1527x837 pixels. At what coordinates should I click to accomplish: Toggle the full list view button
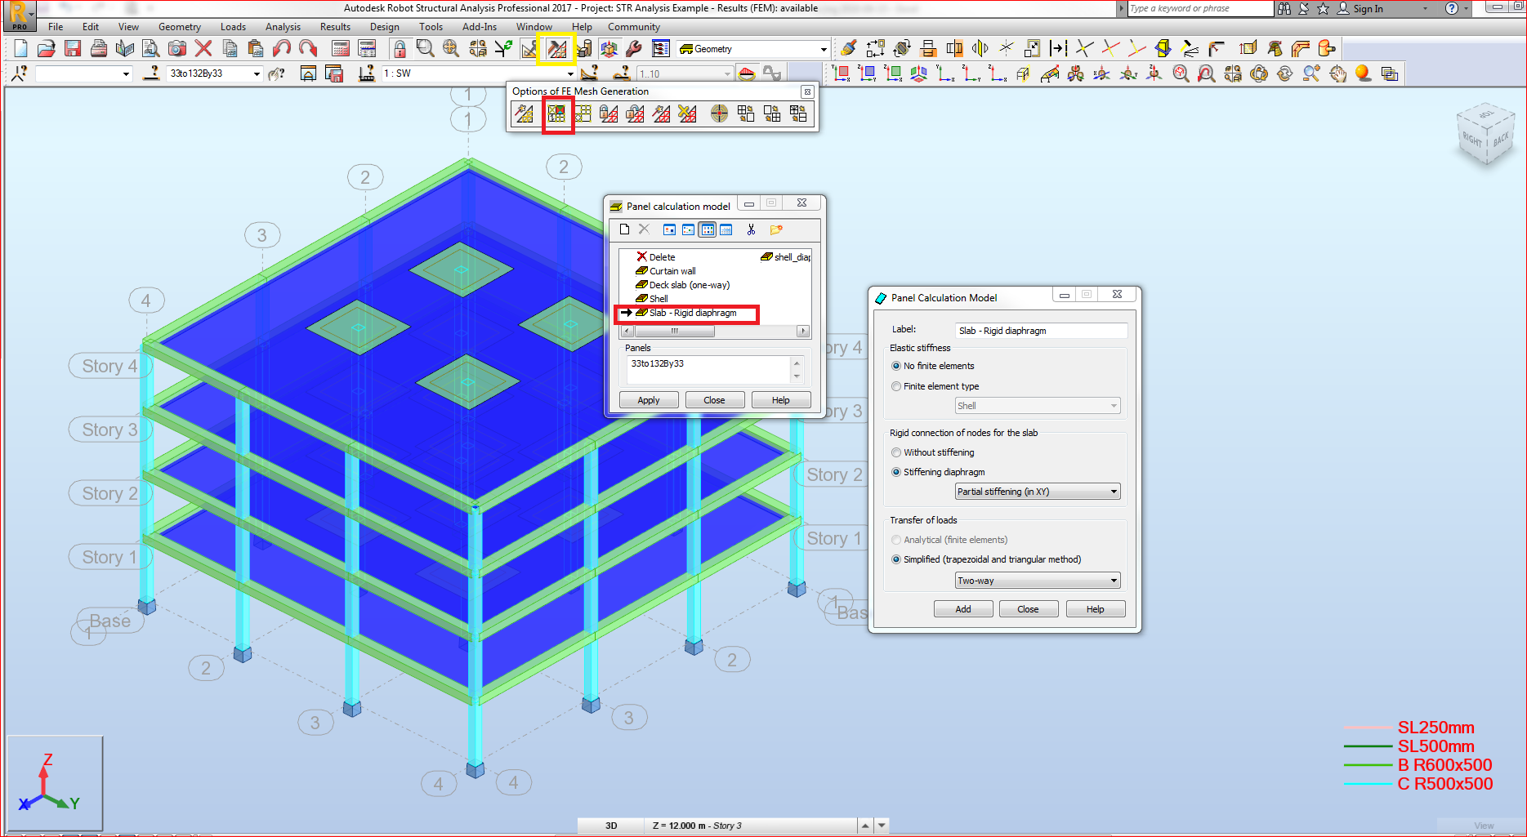click(x=726, y=229)
